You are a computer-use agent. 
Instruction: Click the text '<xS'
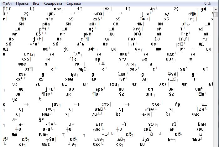click(x=25, y=59)
